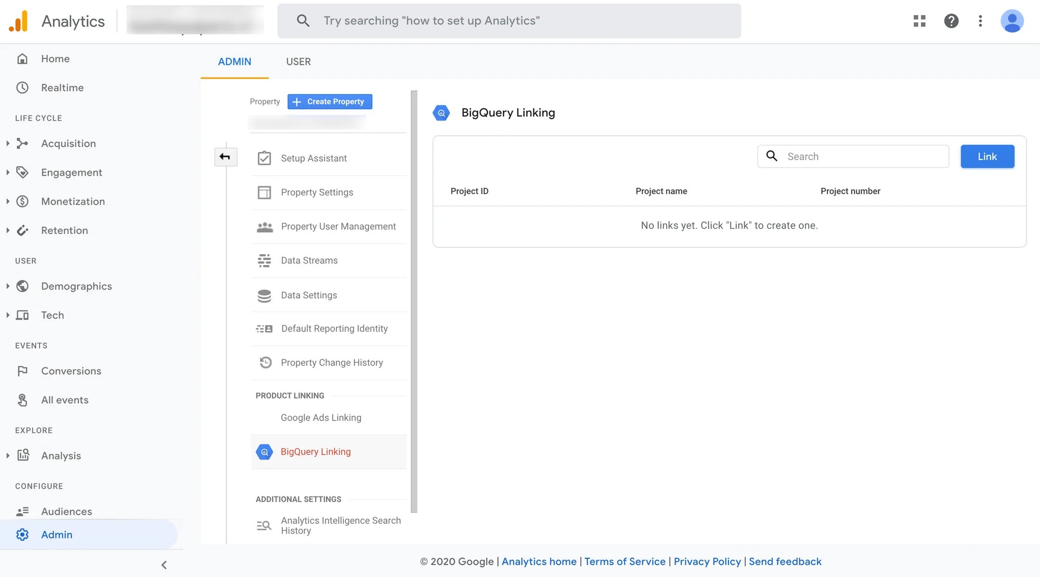Open the ADMIN tab

coord(235,61)
